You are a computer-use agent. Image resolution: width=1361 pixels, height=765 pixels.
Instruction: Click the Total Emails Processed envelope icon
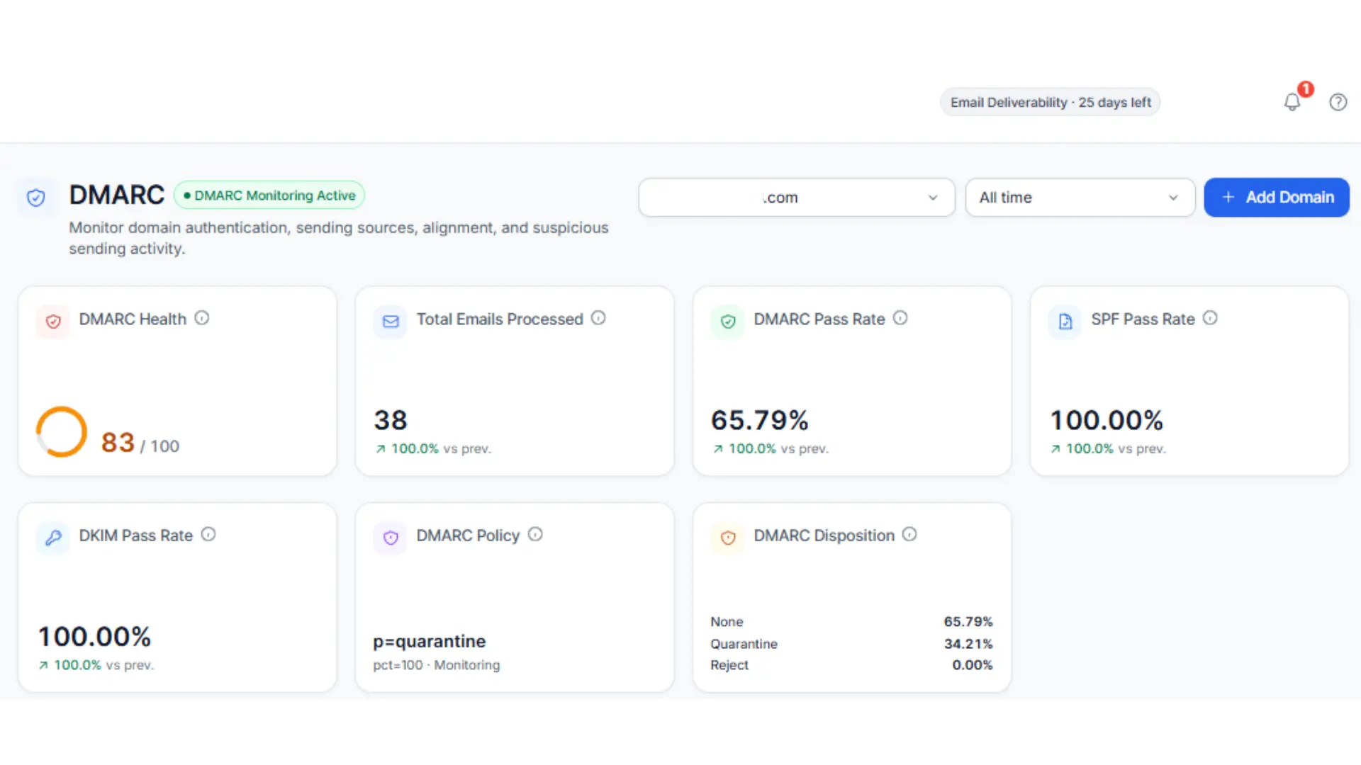coord(391,322)
